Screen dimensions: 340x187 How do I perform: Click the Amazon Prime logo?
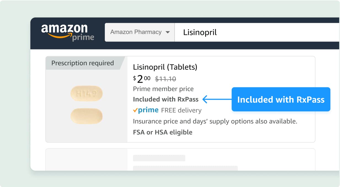pyautogui.click(x=68, y=32)
